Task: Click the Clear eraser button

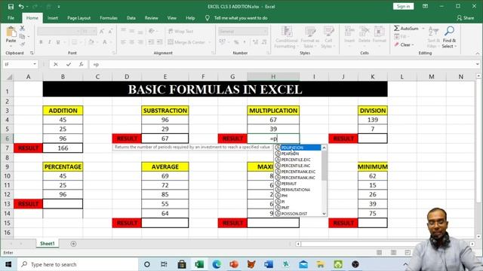Action: [x=405, y=44]
